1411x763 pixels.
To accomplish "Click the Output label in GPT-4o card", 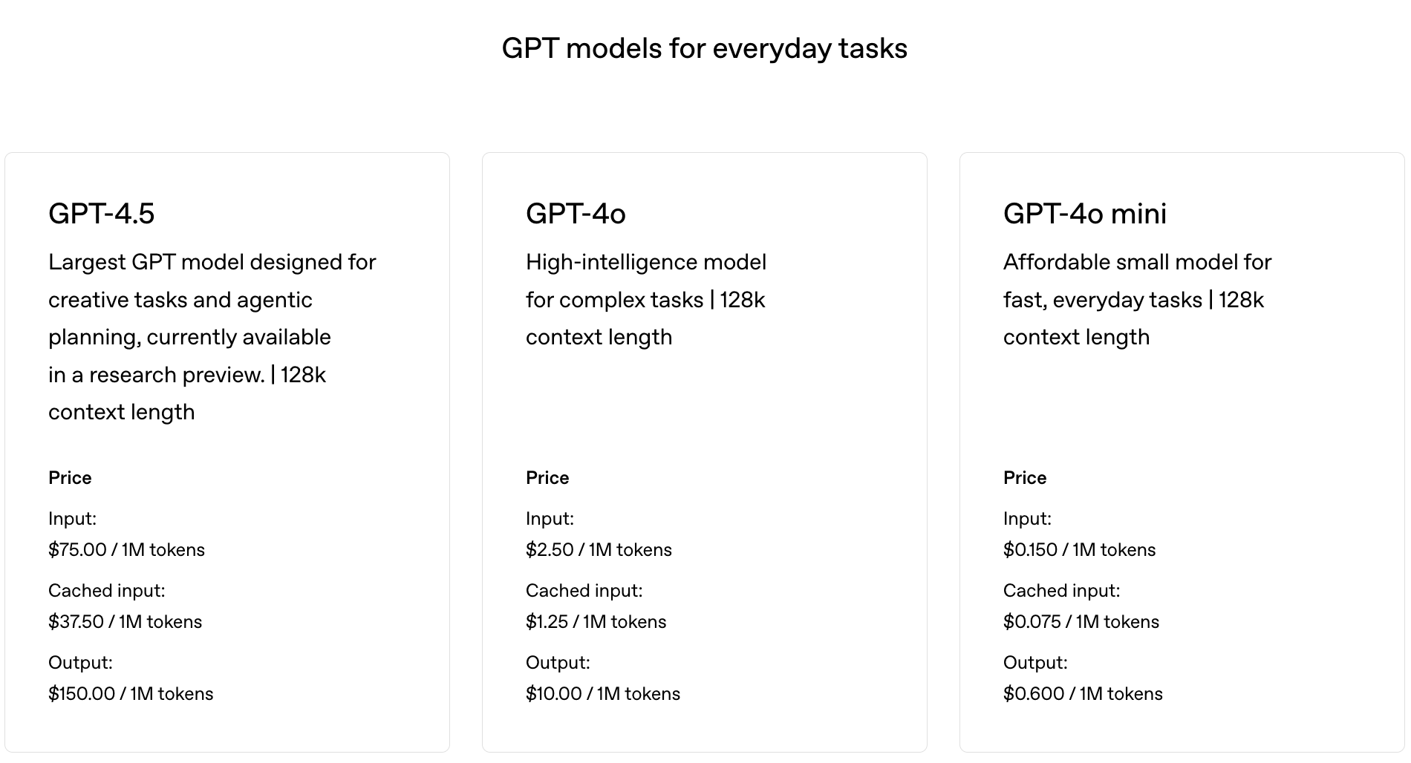I will click(558, 663).
